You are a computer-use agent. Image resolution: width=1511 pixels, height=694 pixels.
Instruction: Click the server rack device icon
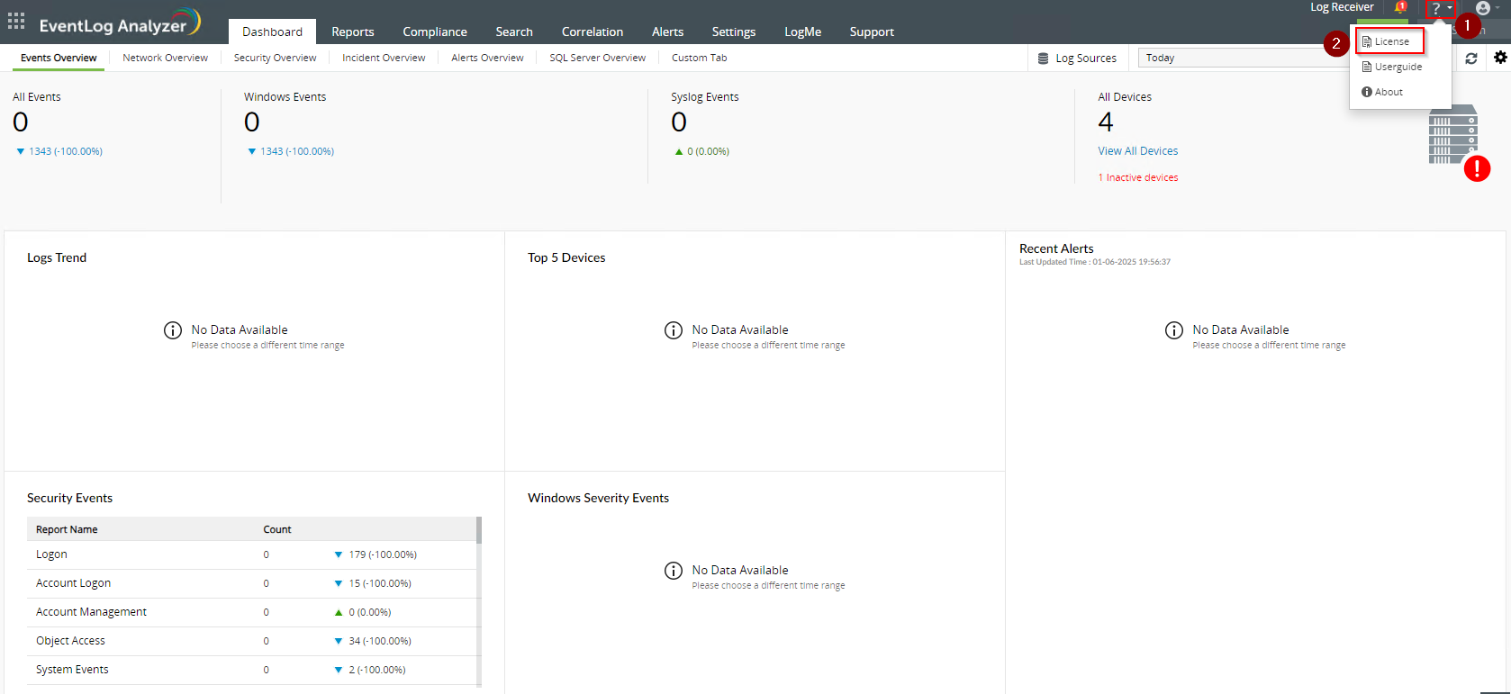(x=1452, y=134)
